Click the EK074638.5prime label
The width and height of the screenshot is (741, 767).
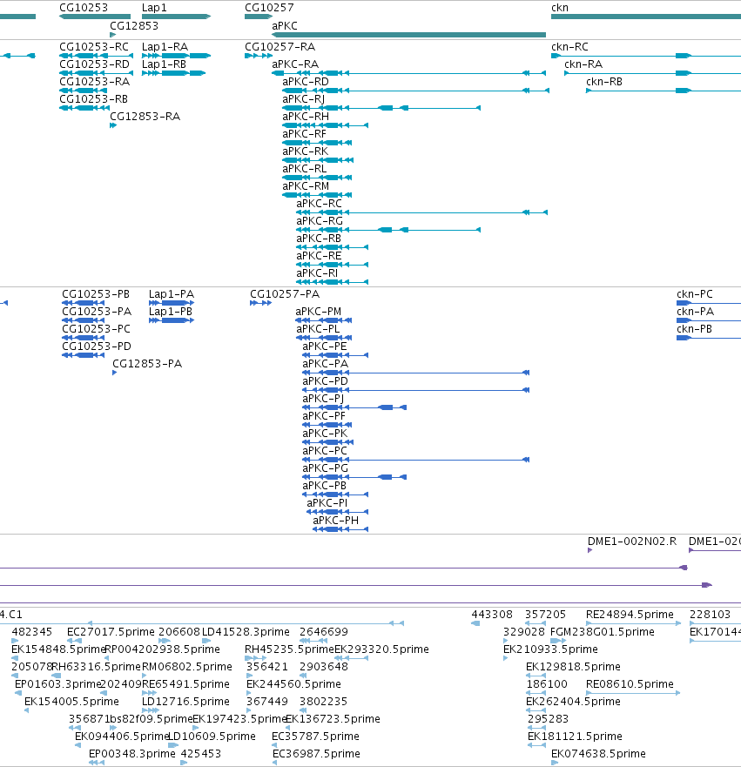click(598, 754)
